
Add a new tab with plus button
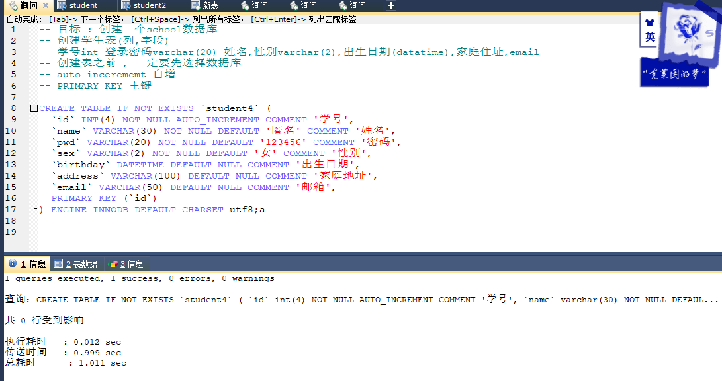click(x=391, y=5)
